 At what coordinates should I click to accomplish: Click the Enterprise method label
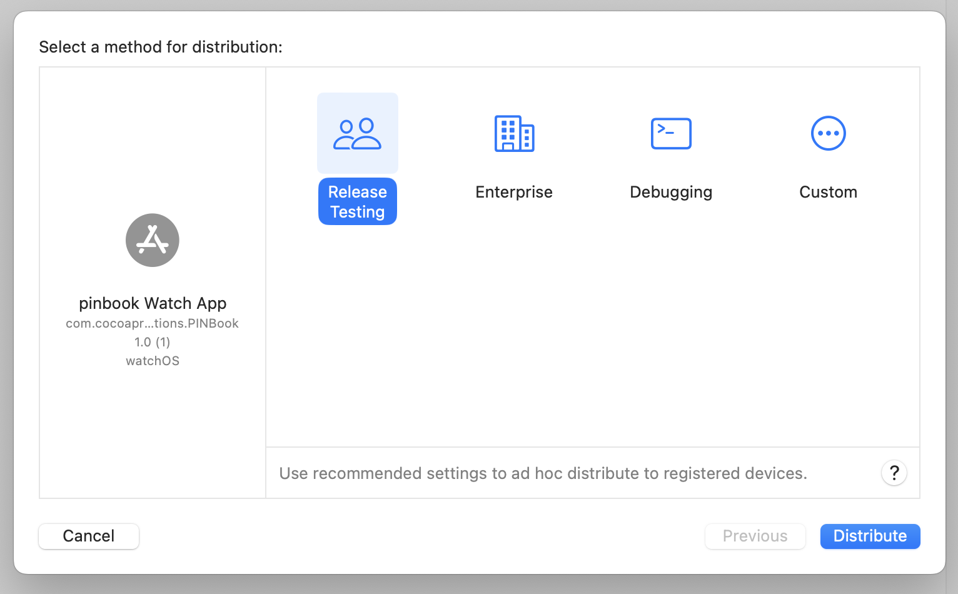[514, 192]
